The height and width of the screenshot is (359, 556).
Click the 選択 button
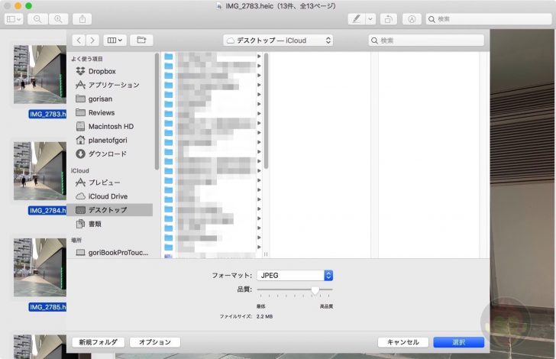[x=459, y=342]
